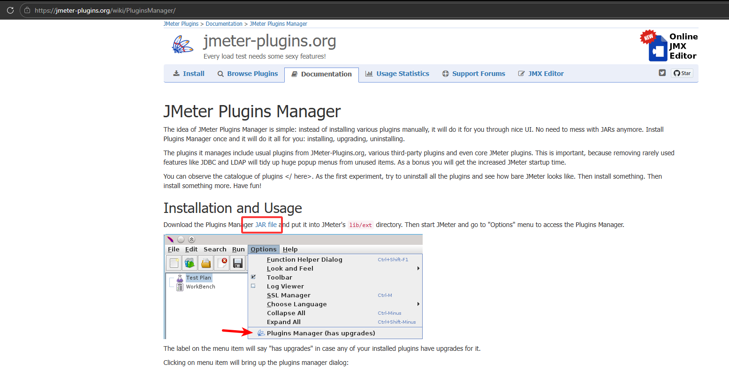This screenshot has width=729, height=371.
Task: Select the Test Plan tree node
Action: click(x=199, y=278)
